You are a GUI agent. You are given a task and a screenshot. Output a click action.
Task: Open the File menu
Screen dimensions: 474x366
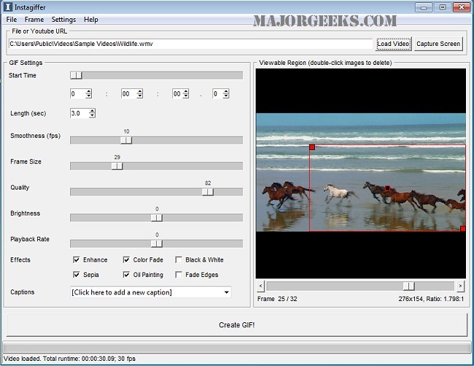(12, 20)
